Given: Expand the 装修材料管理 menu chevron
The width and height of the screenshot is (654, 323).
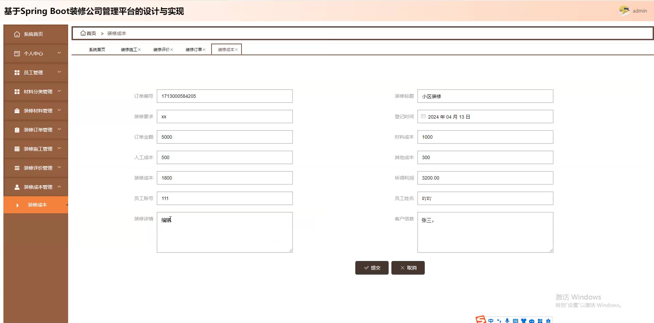Looking at the screenshot, I should [x=59, y=110].
